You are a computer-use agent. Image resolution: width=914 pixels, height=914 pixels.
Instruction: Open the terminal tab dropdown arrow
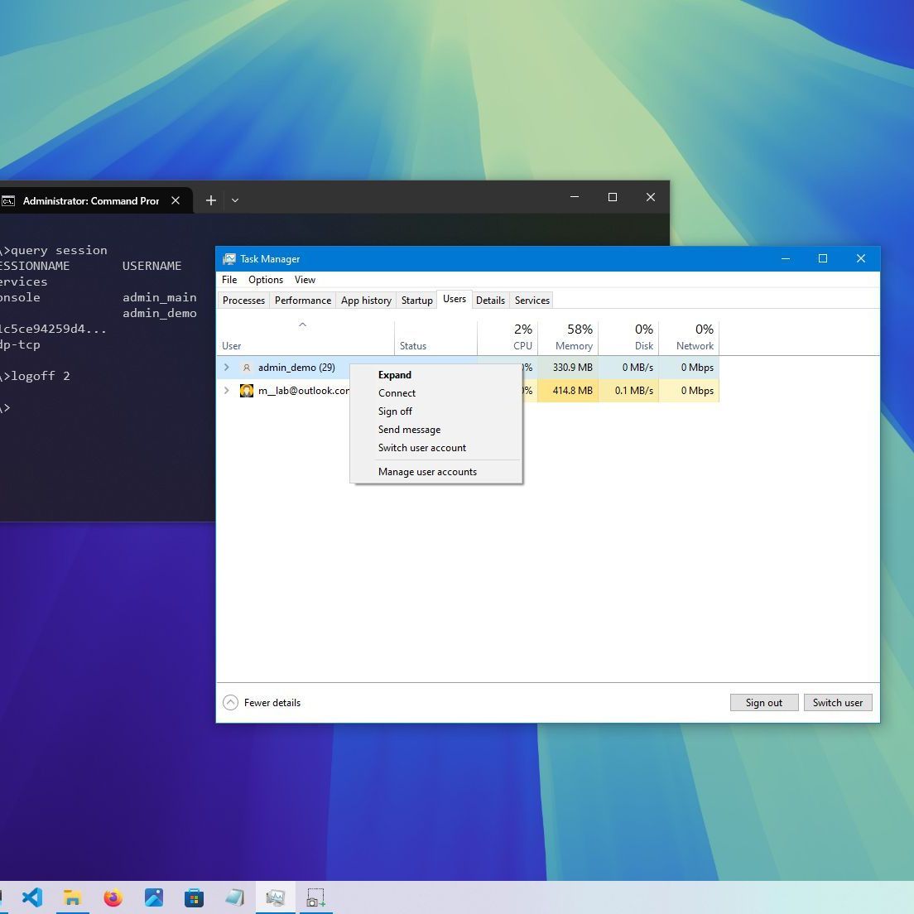pos(235,200)
